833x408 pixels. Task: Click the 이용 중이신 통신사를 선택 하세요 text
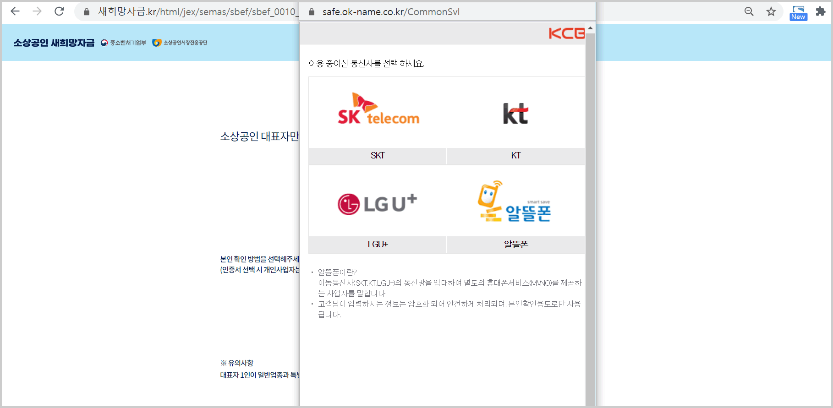point(367,64)
